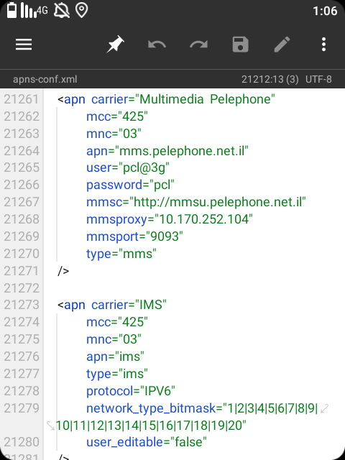The width and height of the screenshot is (345, 460).
Task: Place cursor on user="pcl@3g"
Action: pos(128,167)
